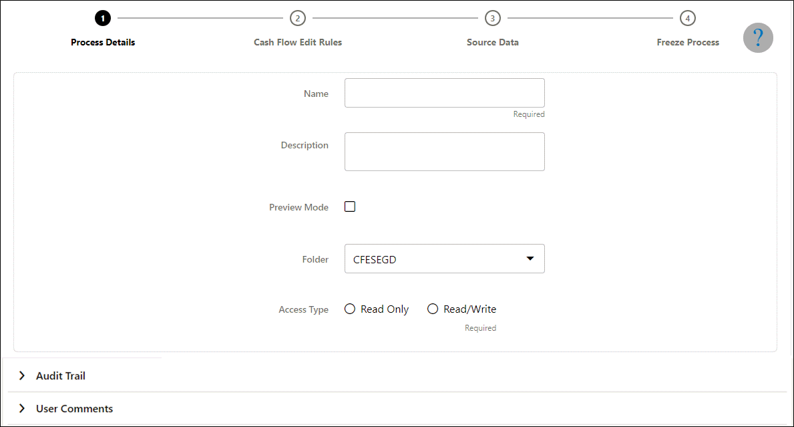This screenshot has height=427, width=794.
Task: Jump to step 3 circle icon
Action: [493, 18]
